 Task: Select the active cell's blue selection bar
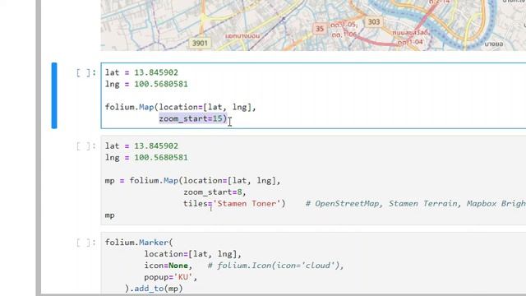(x=54, y=95)
